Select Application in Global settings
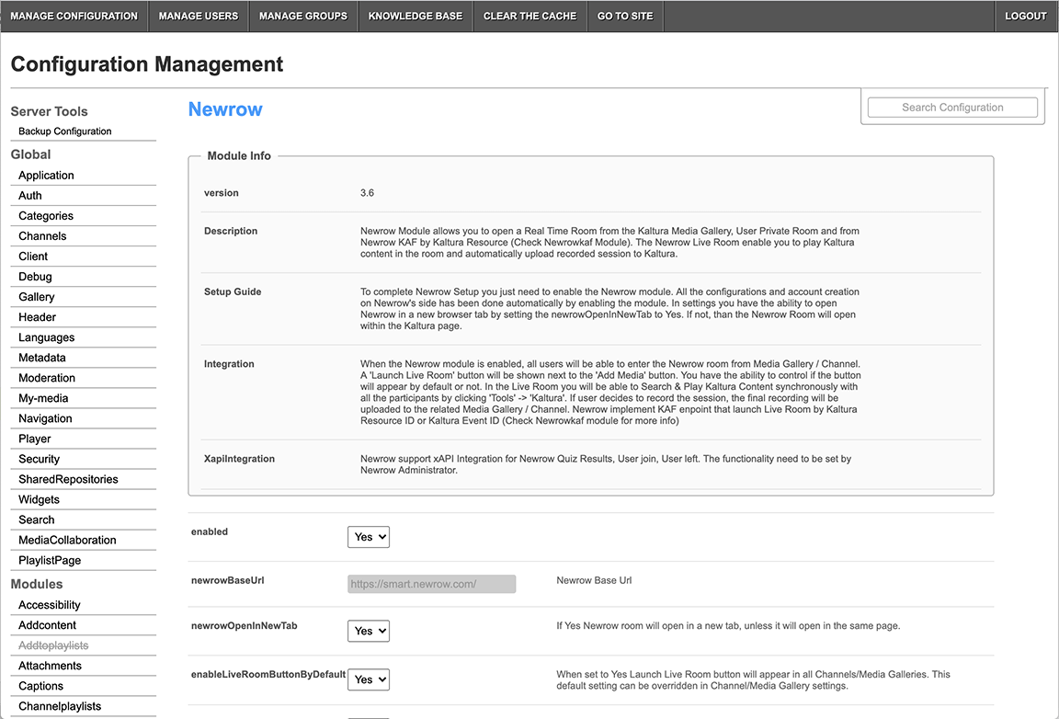This screenshot has height=719, width=1059. tap(46, 175)
